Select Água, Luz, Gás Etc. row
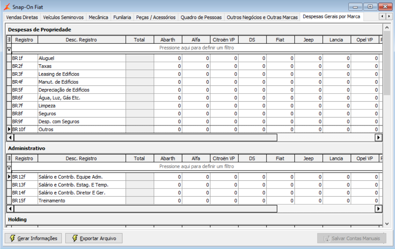This screenshot has width=395, height=249. [82, 98]
